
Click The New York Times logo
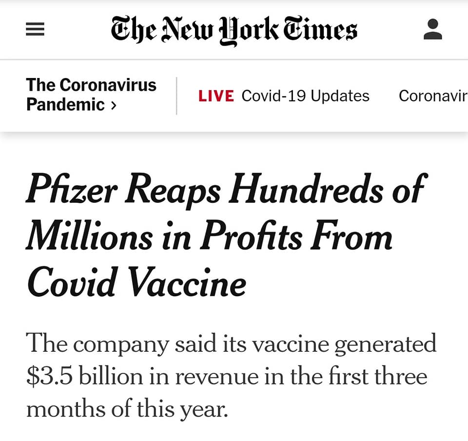click(234, 30)
